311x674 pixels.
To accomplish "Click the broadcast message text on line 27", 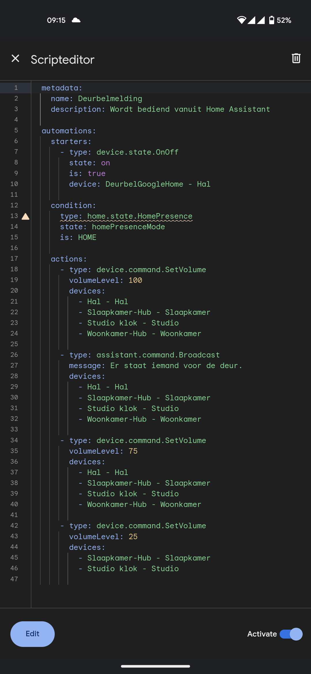I will (176, 366).
